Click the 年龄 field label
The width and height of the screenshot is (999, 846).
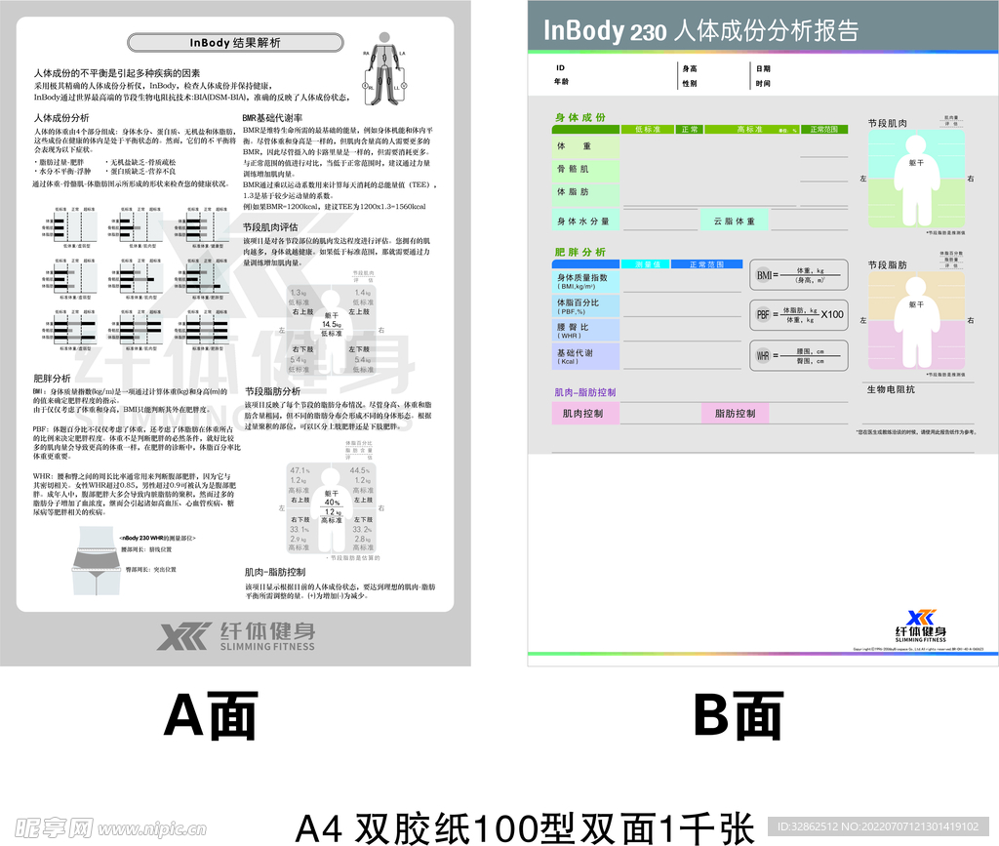tap(561, 82)
